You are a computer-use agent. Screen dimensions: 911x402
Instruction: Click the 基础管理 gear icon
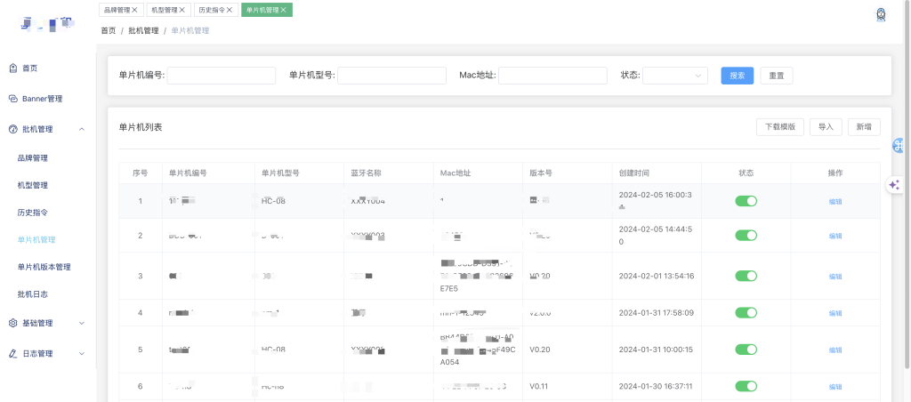[13, 323]
